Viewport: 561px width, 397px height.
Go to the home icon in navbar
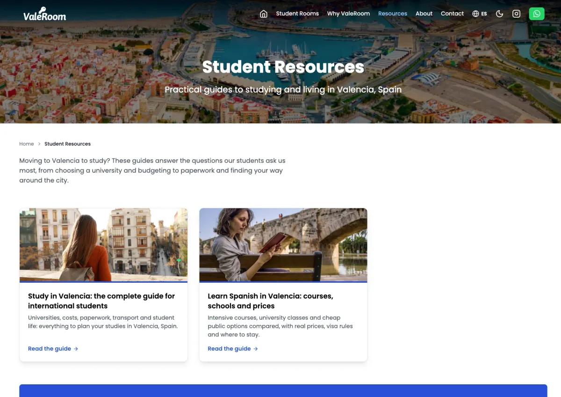pos(264,14)
